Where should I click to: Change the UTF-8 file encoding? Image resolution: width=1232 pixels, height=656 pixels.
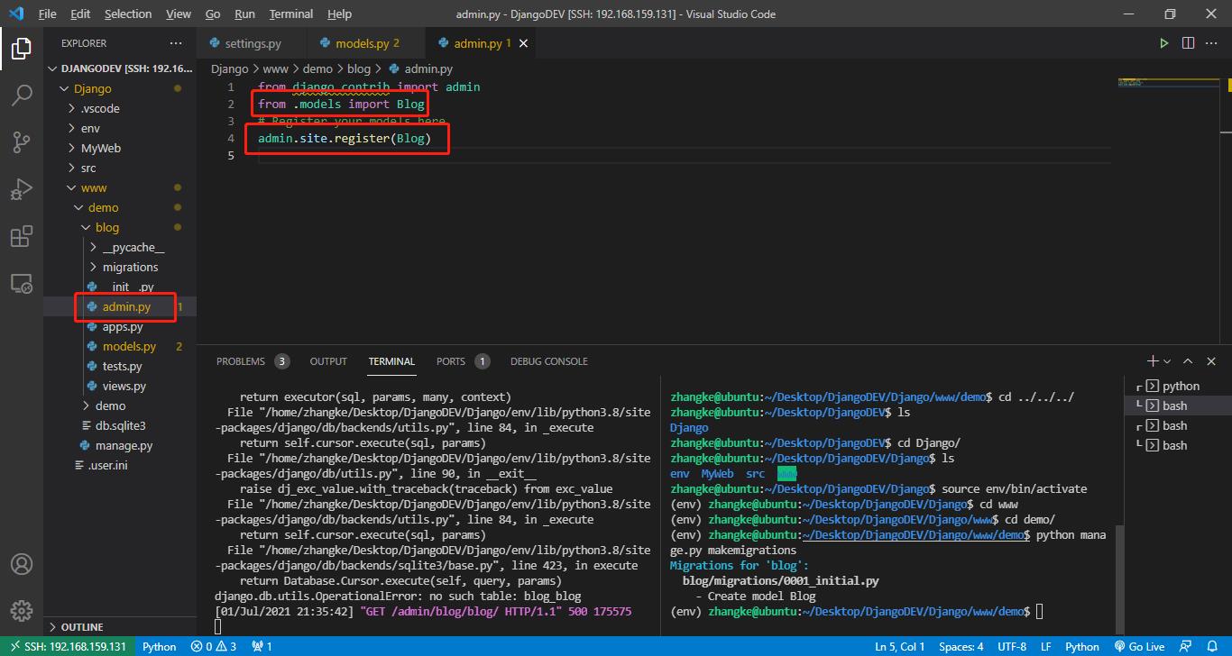click(1012, 646)
